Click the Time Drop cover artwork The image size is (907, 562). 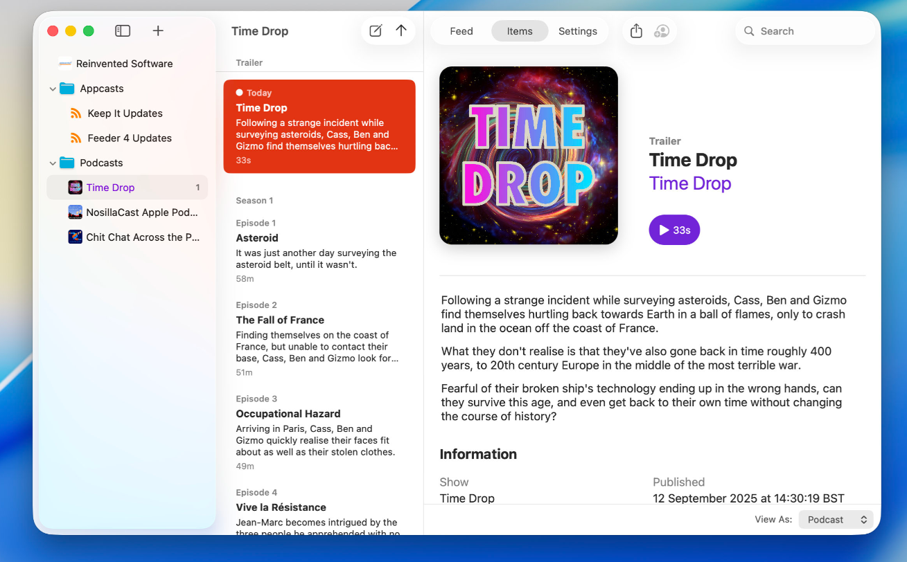tap(529, 155)
